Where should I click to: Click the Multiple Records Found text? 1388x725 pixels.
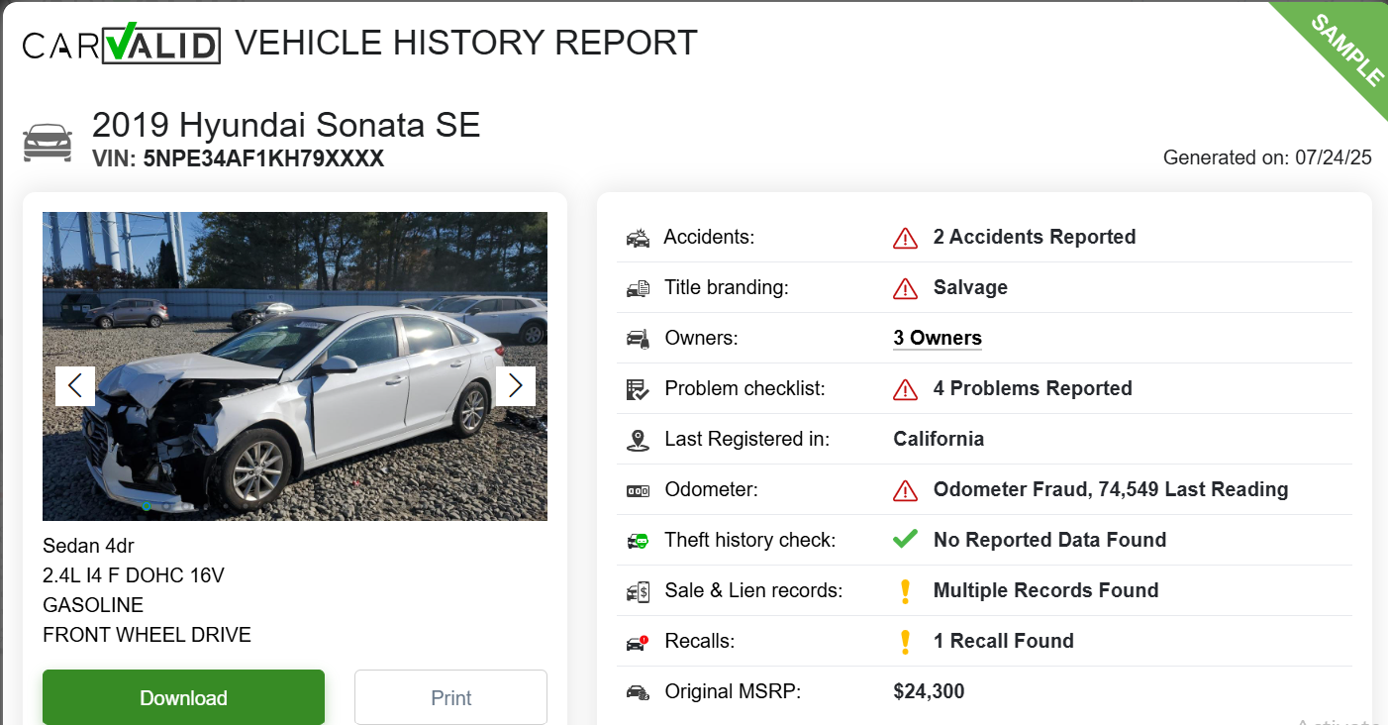1045,590
